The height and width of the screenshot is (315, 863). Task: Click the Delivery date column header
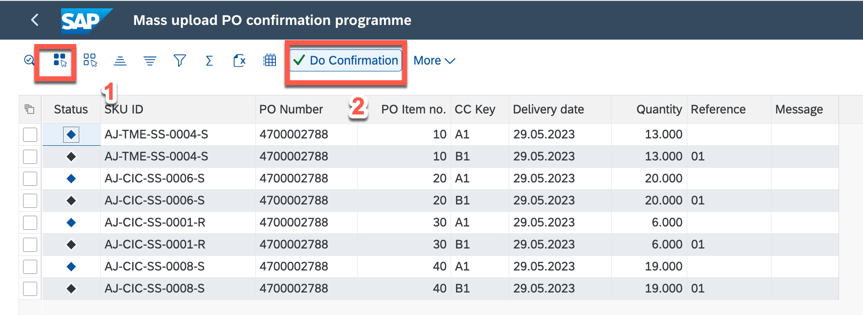coord(548,109)
